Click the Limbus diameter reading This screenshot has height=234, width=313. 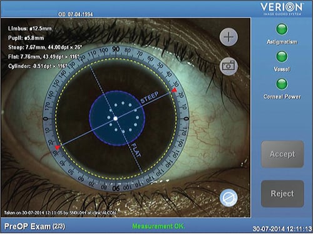pyautogui.click(x=30, y=29)
